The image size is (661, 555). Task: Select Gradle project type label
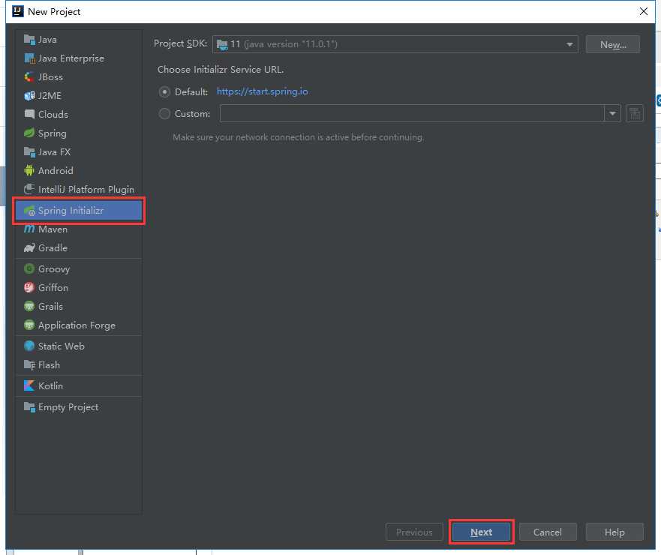click(53, 247)
